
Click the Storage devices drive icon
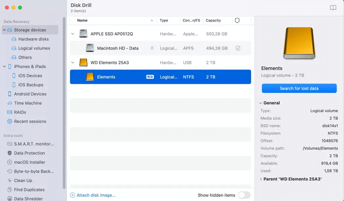click(9, 30)
